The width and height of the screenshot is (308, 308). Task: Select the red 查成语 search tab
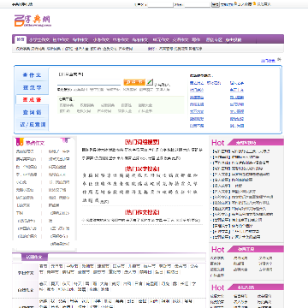33,100
